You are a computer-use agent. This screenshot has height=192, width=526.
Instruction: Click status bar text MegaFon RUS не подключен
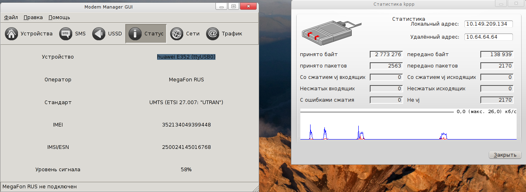pyautogui.click(x=40, y=187)
